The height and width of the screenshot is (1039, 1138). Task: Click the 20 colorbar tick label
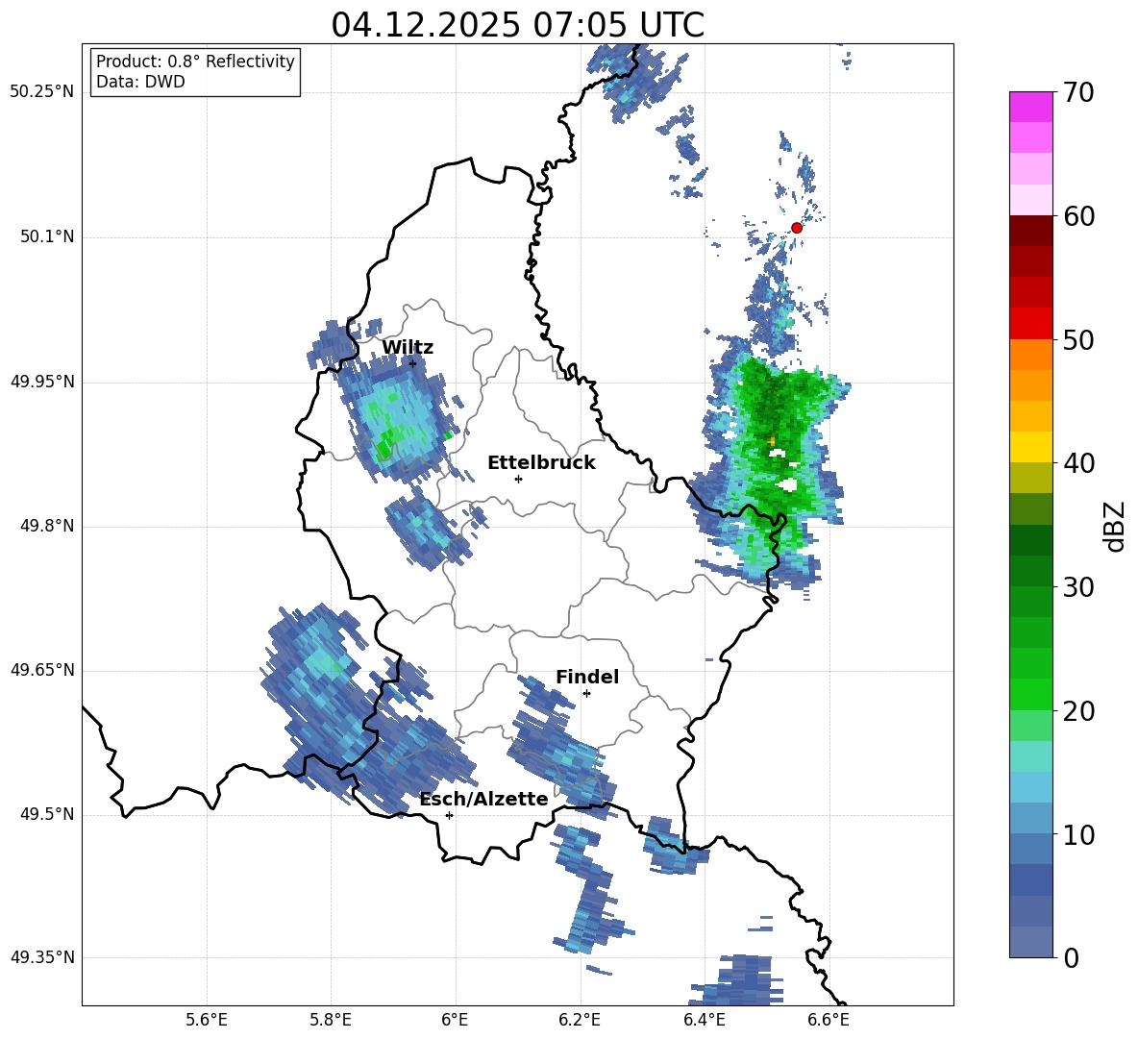1078,711
